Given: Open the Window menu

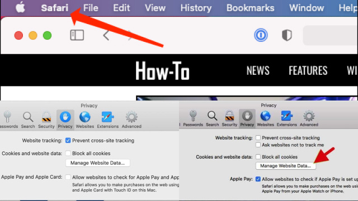Looking at the screenshot, I should coord(307,8).
